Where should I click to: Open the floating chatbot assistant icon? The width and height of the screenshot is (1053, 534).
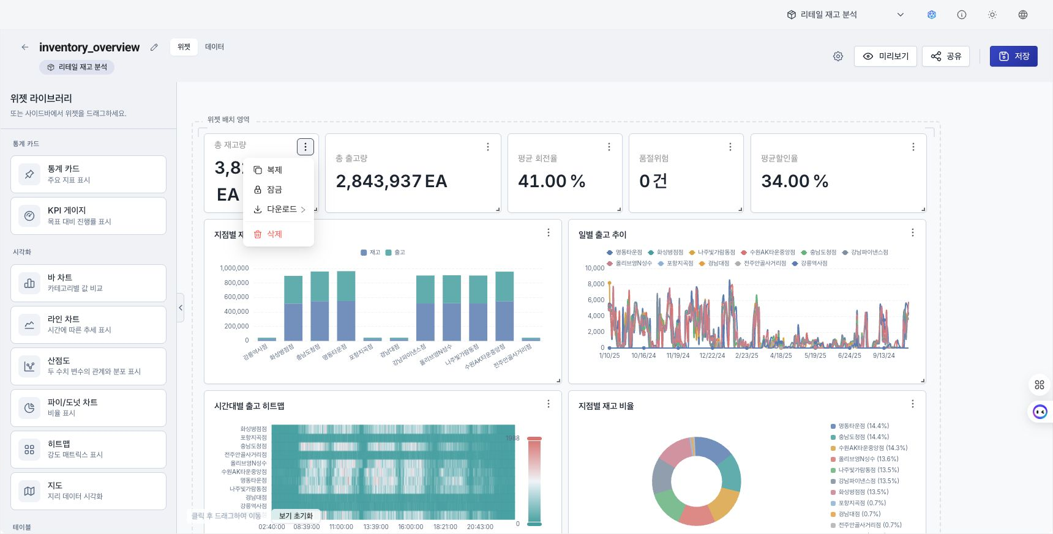tap(1040, 412)
